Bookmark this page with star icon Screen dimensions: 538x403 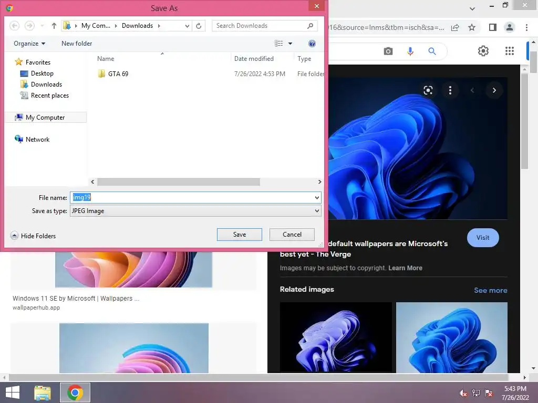click(x=472, y=27)
